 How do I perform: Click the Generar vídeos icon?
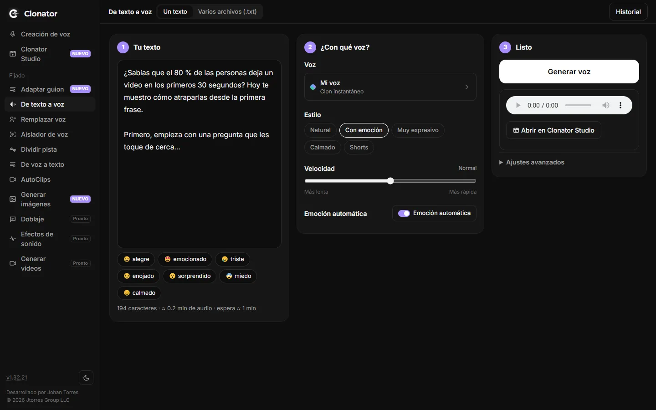tap(13, 263)
